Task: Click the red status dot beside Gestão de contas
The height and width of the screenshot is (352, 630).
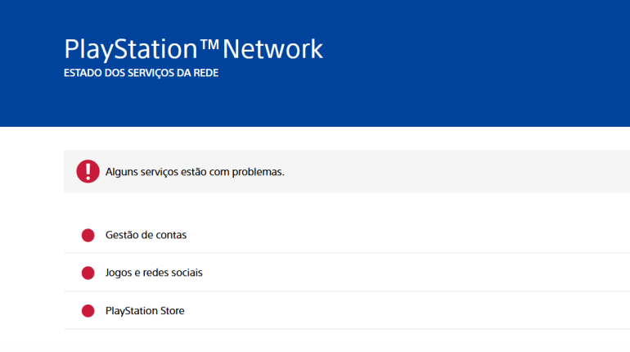Action: [x=88, y=235]
